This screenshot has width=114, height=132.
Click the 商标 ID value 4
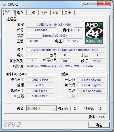click(x=79, y=30)
